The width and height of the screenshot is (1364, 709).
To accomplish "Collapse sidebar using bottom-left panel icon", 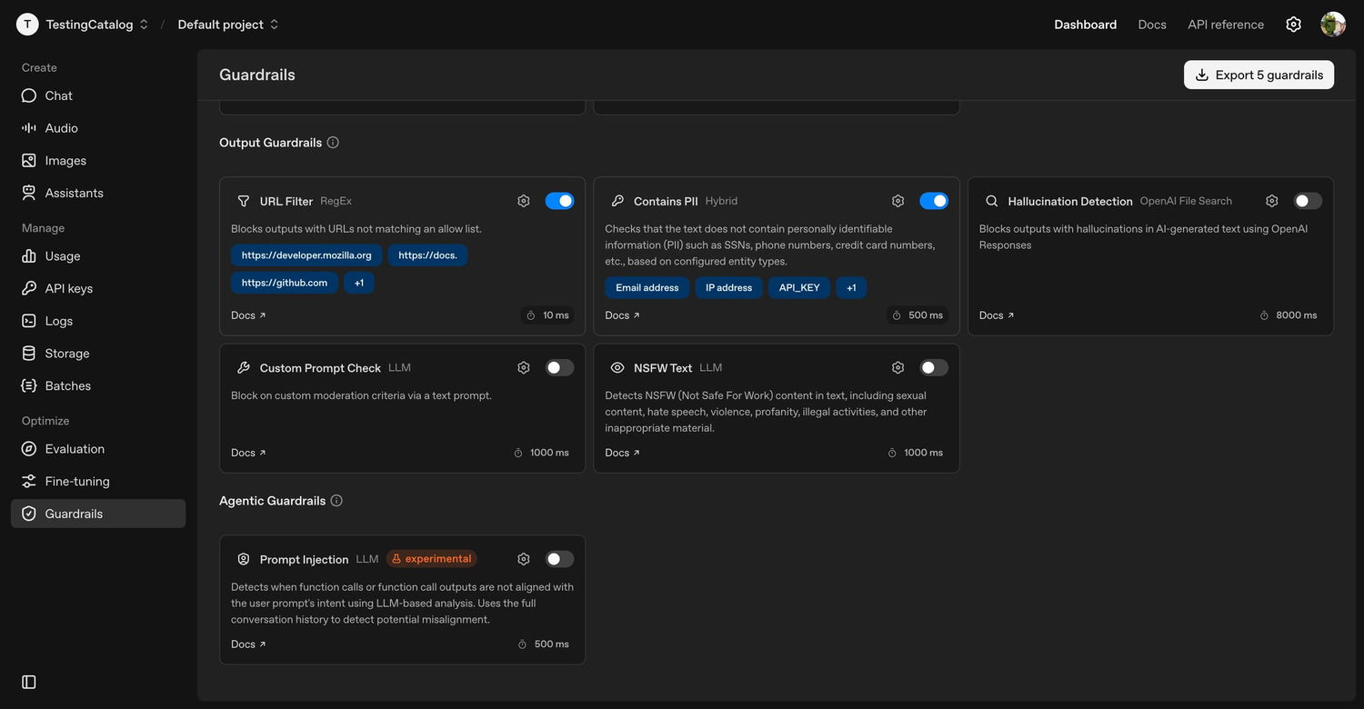I will point(29,682).
